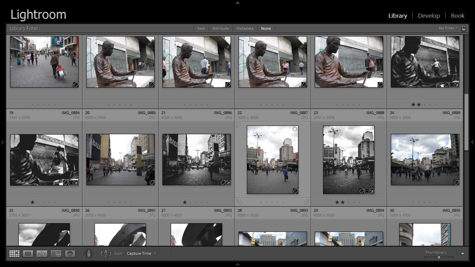Toggle the one-star rating on IMG_0884
Viewport: 475px width, 267px height.
pos(32,202)
